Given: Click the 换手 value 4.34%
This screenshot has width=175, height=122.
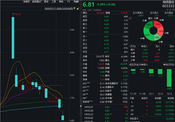Looking at the screenshot, I should [x=124, y=57].
